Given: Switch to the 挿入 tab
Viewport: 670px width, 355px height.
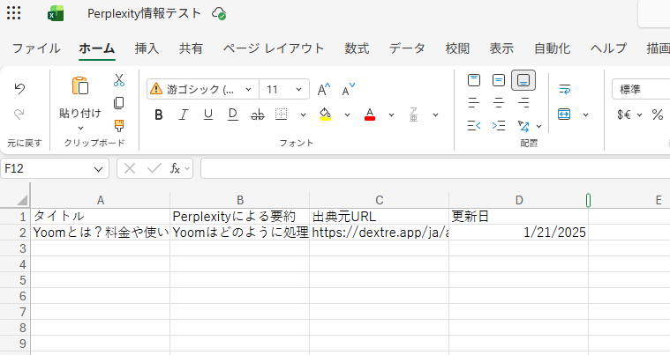Looking at the screenshot, I should (147, 48).
